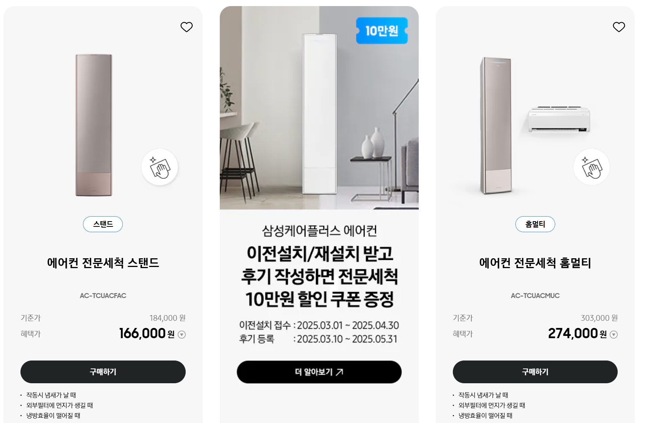
Task: Select the 홈멀티 category tag
Action: click(535, 224)
